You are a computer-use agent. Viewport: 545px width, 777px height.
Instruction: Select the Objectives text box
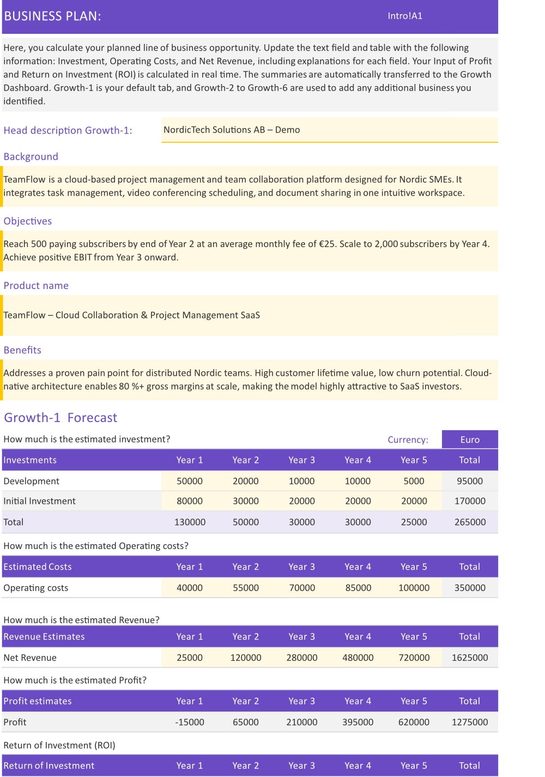tap(250, 251)
